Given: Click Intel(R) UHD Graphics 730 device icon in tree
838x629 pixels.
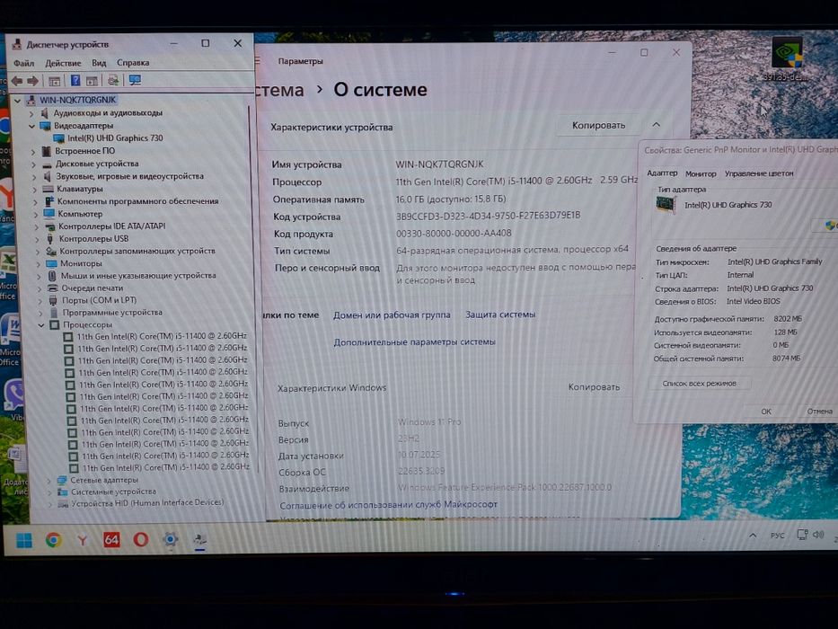Looking at the screenshot, I should coord(58,138).
